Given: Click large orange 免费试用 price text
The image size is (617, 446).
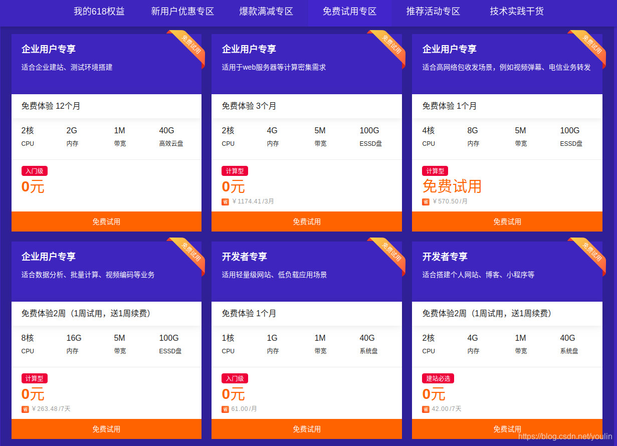Looking at the screenshot, I should (452, 186).
